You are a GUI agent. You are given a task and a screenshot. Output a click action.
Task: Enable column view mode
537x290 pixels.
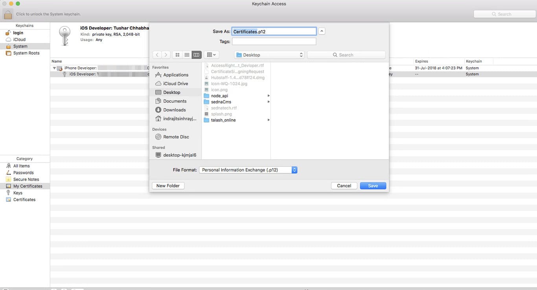(196, 55)
